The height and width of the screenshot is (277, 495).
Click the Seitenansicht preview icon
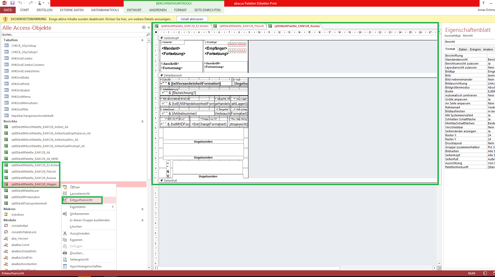(x=65, y=259)
